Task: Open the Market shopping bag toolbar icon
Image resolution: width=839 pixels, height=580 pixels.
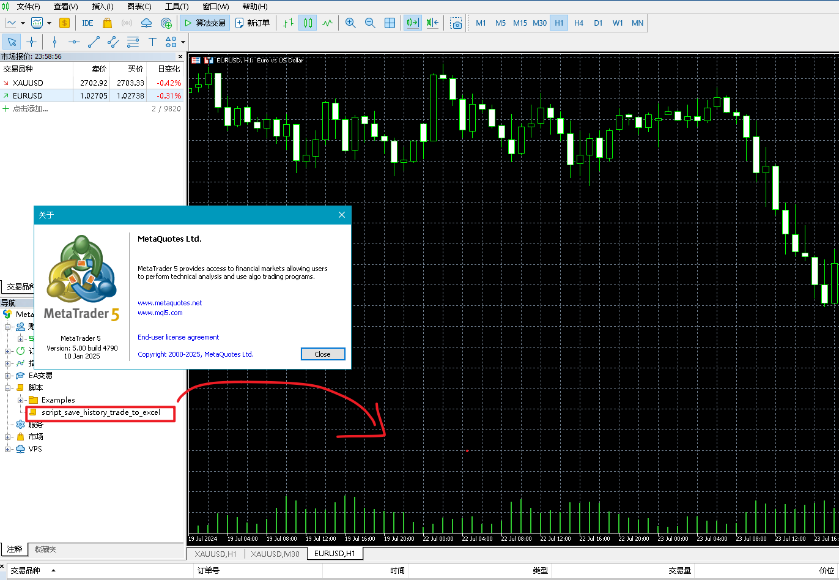Action: pyautogui.click(x=108, y=23)
